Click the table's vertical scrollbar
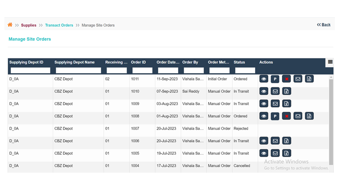Image resolution: width=342 pixels, height=192 pixels. pos(331,120)
